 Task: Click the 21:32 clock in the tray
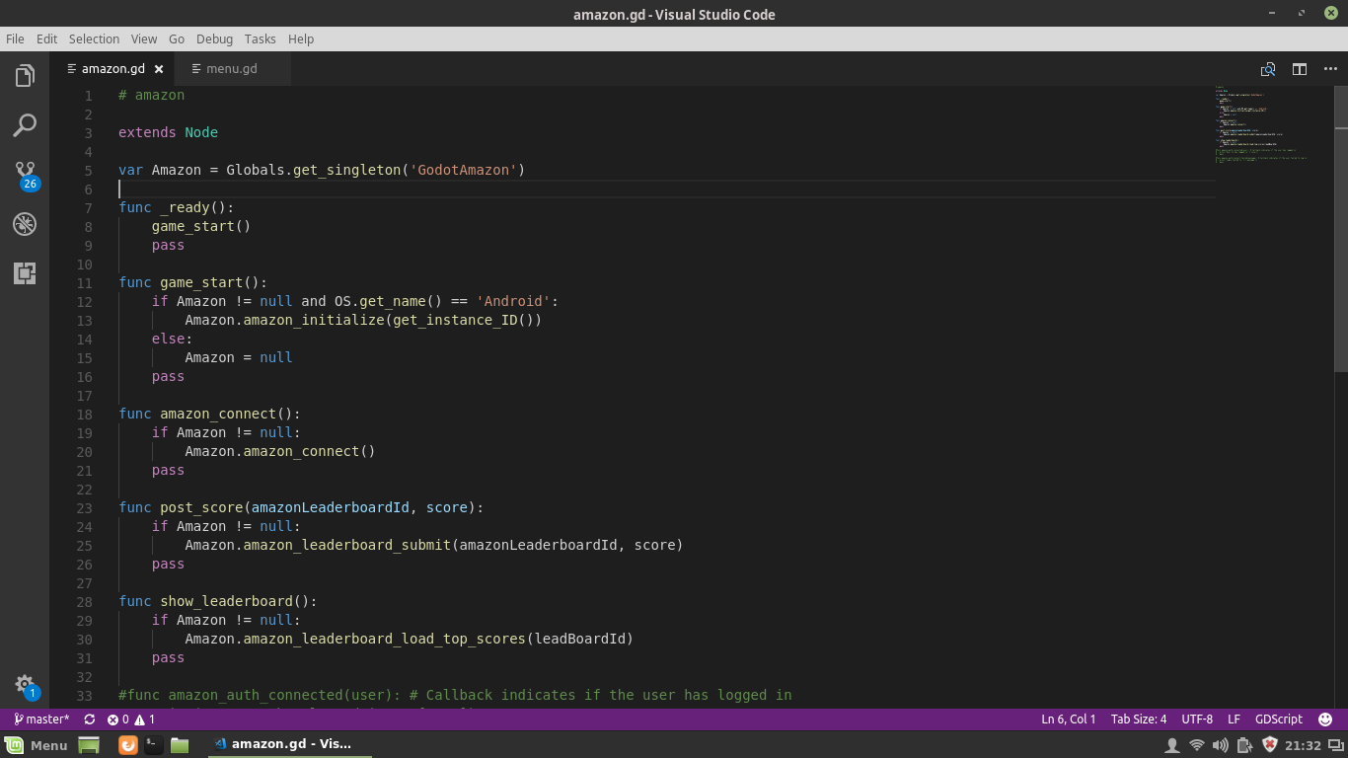[1303, 745]
